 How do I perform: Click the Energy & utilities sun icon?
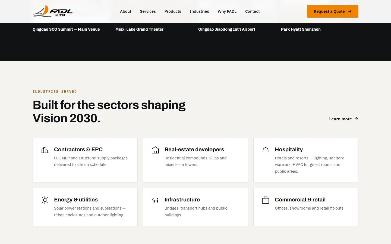pos(45,200)
